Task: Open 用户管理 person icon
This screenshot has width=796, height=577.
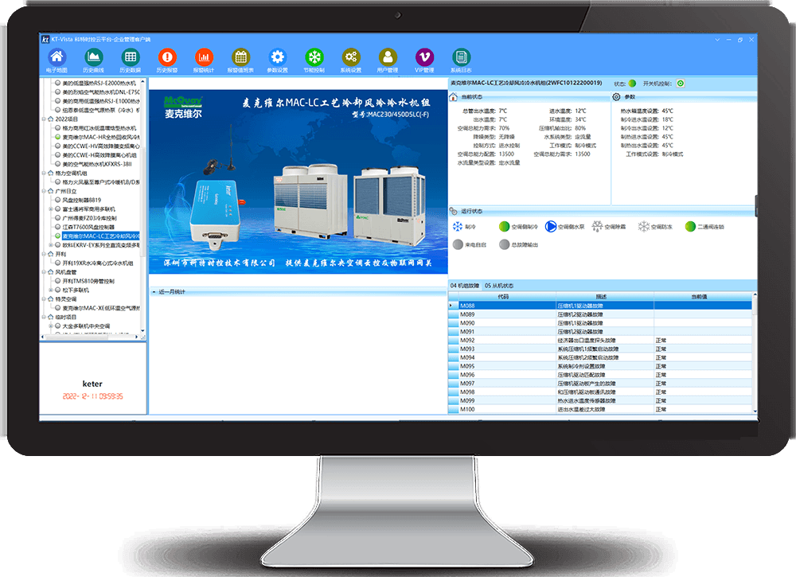Action: (388, 57)
